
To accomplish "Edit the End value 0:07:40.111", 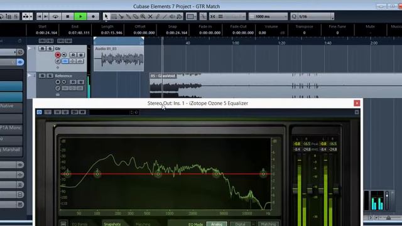I will [x=79, y=33].
